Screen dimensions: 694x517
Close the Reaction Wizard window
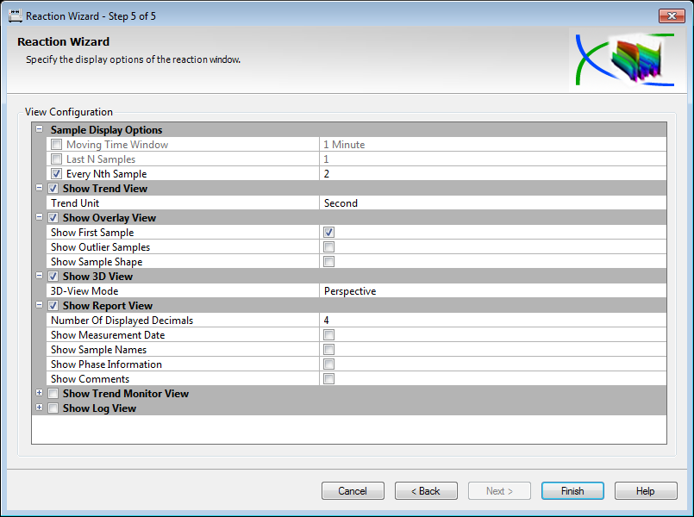[x=671, y=16]
